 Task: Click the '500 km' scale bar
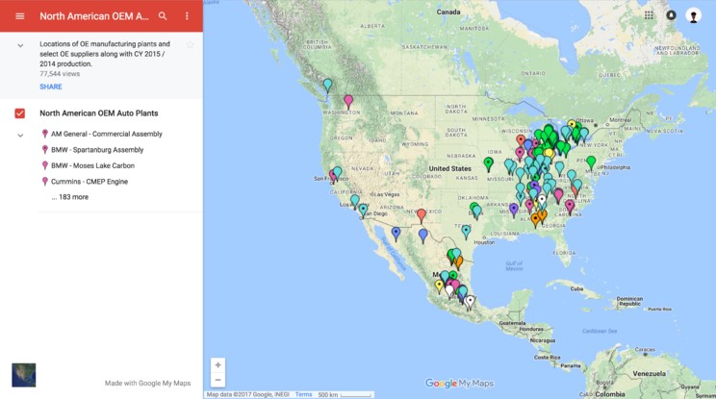coord(345,394)
